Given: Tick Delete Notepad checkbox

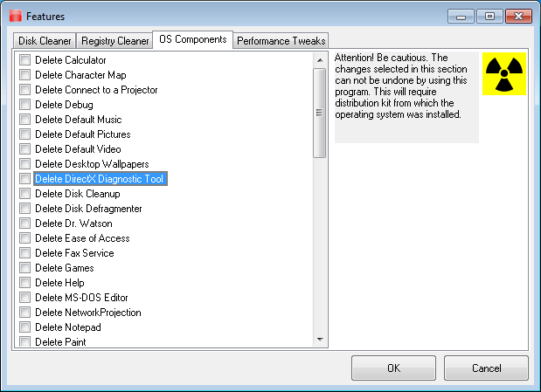Looking at the screenshot, I should click(25, 327).
